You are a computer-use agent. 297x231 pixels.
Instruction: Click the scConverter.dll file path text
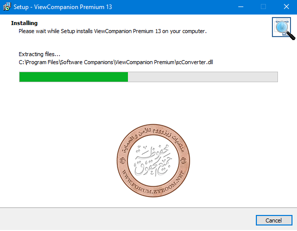click(116, 62)
